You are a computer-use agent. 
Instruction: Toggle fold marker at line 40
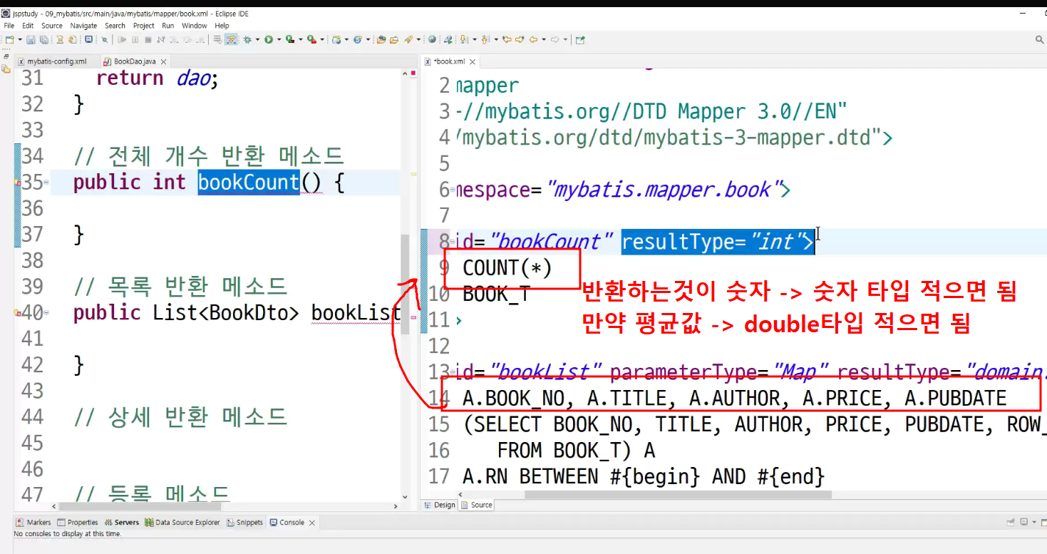(46, 312)
